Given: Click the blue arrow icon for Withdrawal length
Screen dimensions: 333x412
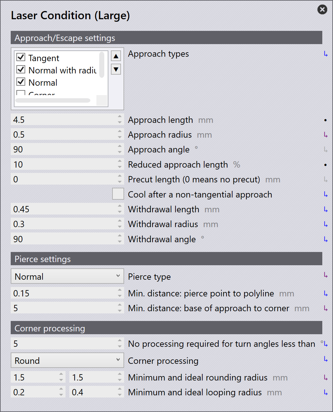Looking at the screenshot, I should tap(326, 209).
